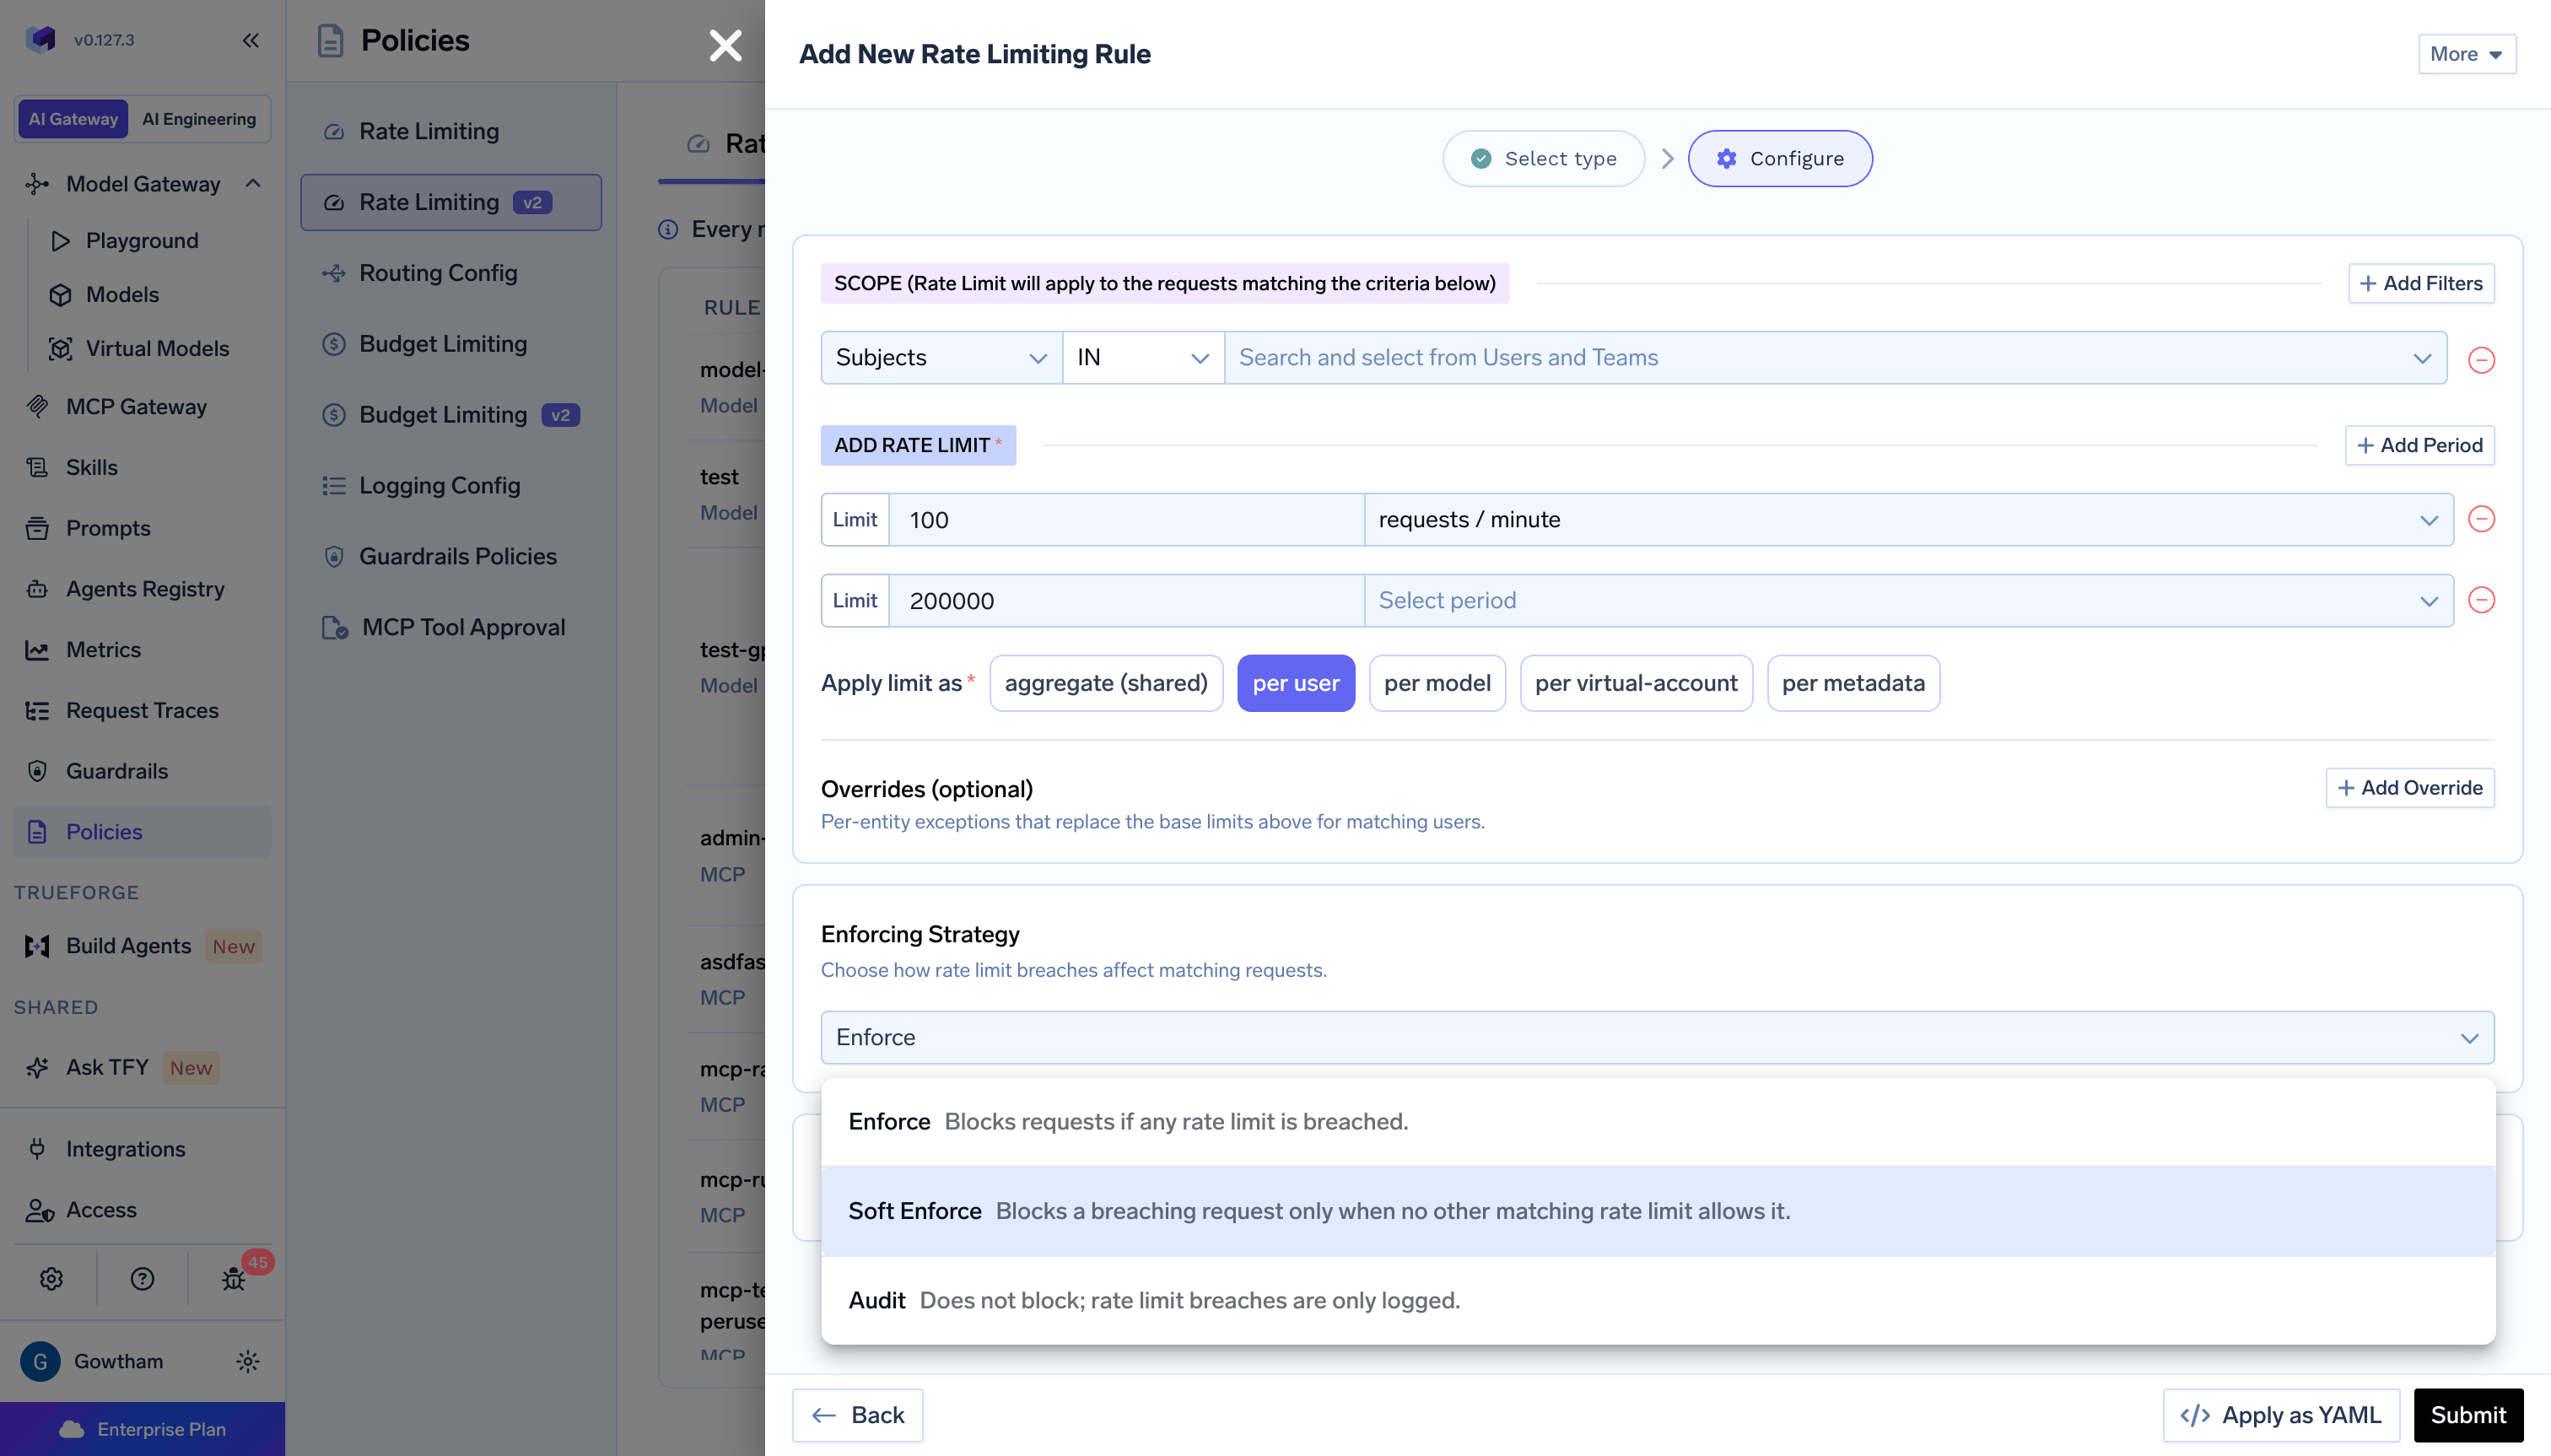The height and width of the screenshot is (1456, 2551).
Task: Click the Virtual Models icon
Action: click(60, 349)
